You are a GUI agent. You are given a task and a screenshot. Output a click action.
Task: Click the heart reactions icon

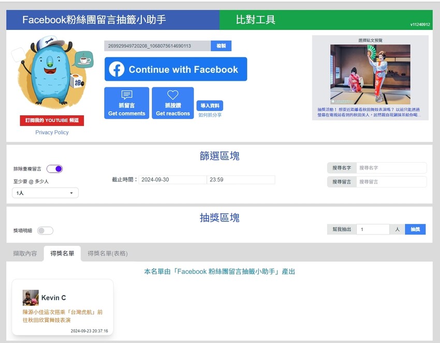click(173, 95)
